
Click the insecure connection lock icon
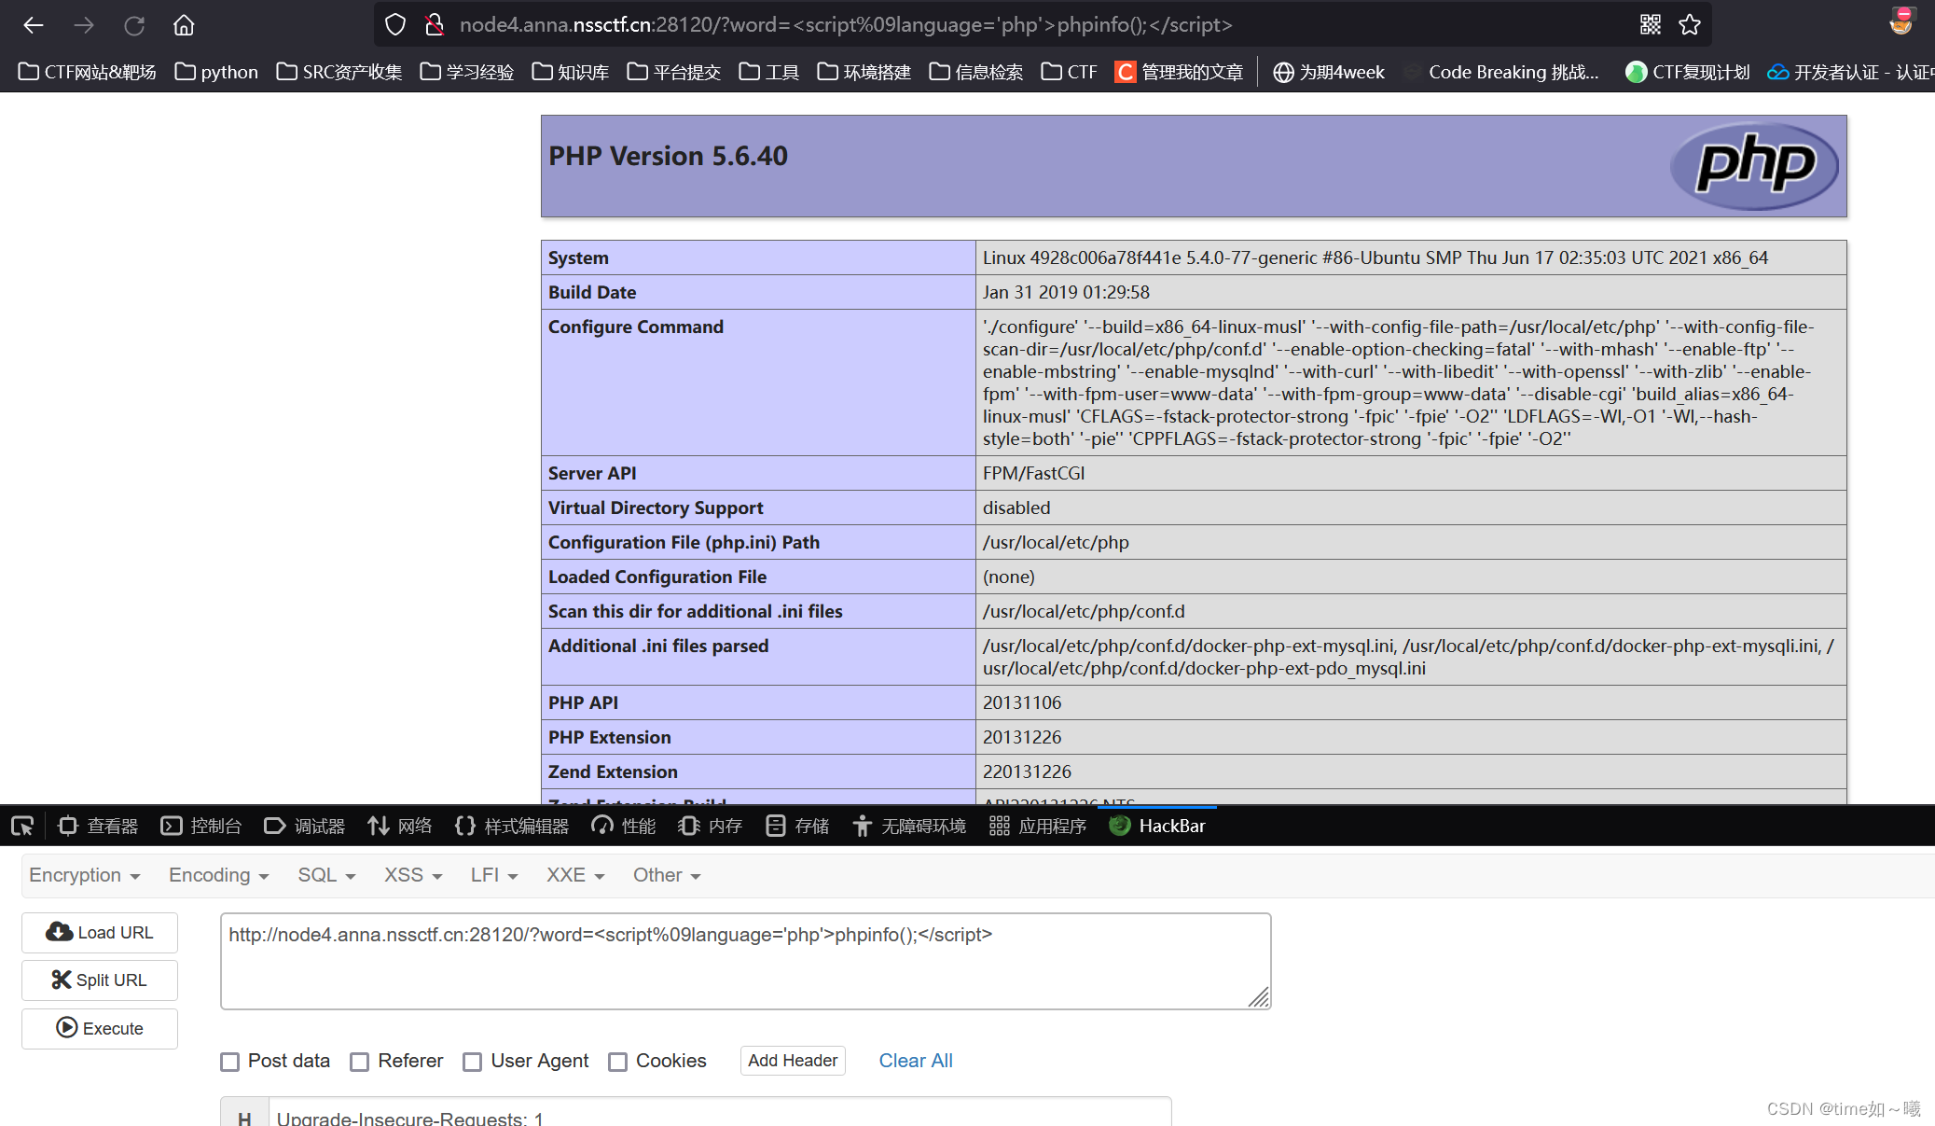(x=434, y=25)
